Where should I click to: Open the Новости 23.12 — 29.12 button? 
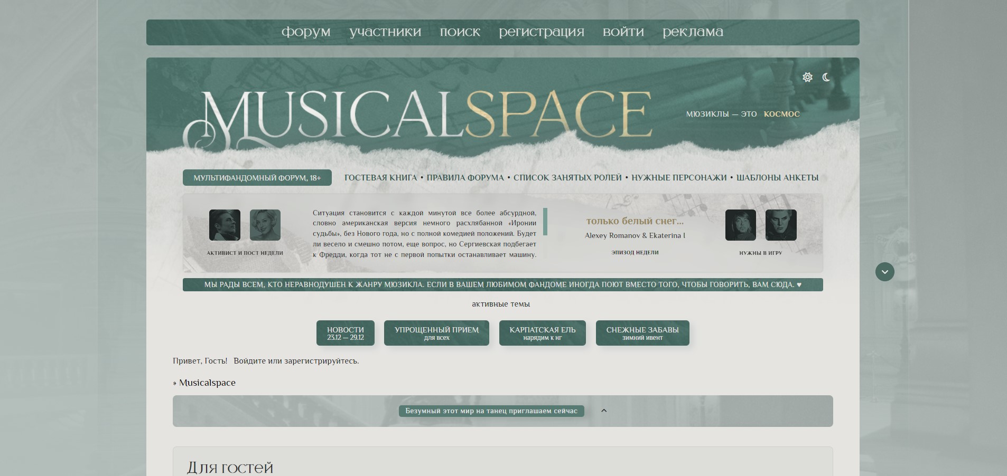click(346, 333)
